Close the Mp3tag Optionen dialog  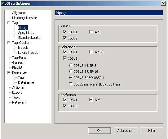point(163,3)
